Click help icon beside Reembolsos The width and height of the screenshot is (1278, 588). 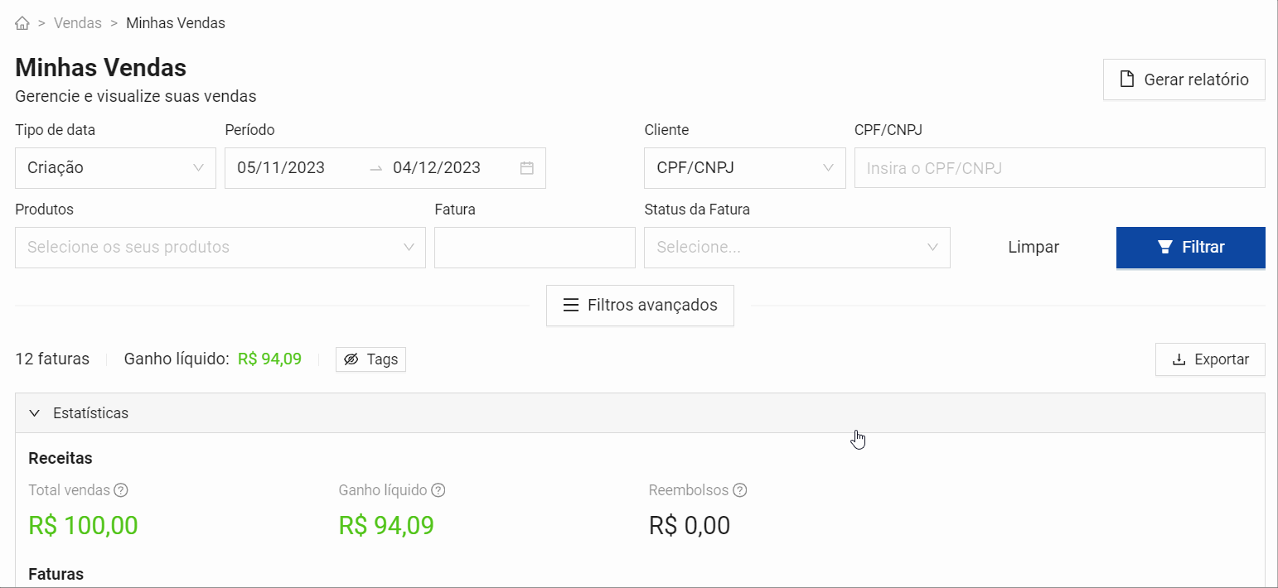[x=740, y=490]
